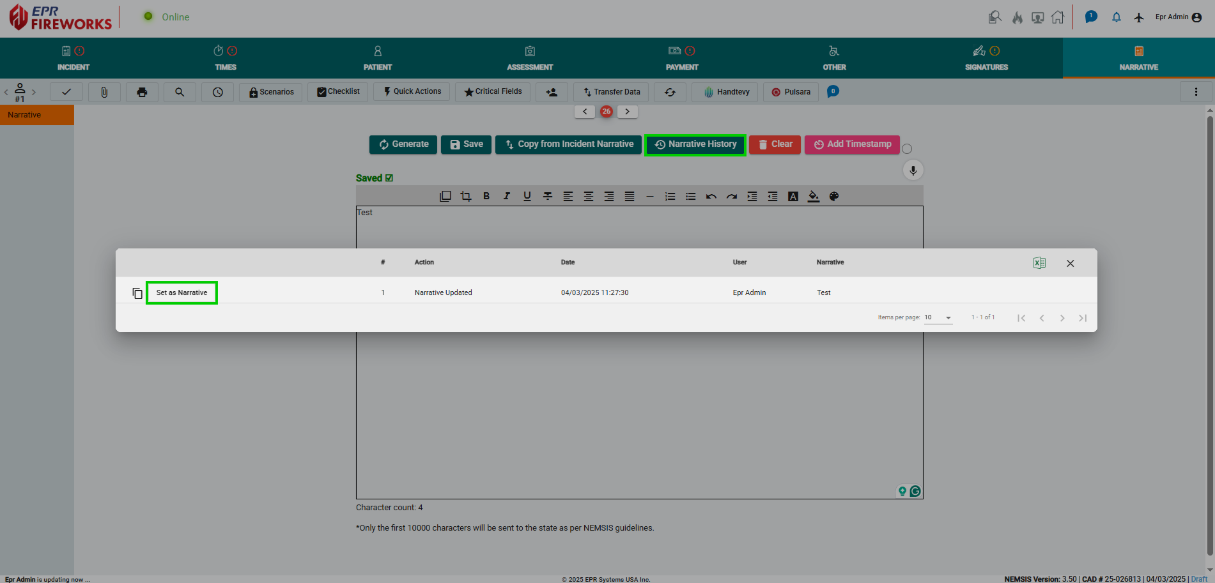Open the attachments paperclip icon
Image resolution: width=1215 pixels, height=583 pixels.
(x=104, y=92)
